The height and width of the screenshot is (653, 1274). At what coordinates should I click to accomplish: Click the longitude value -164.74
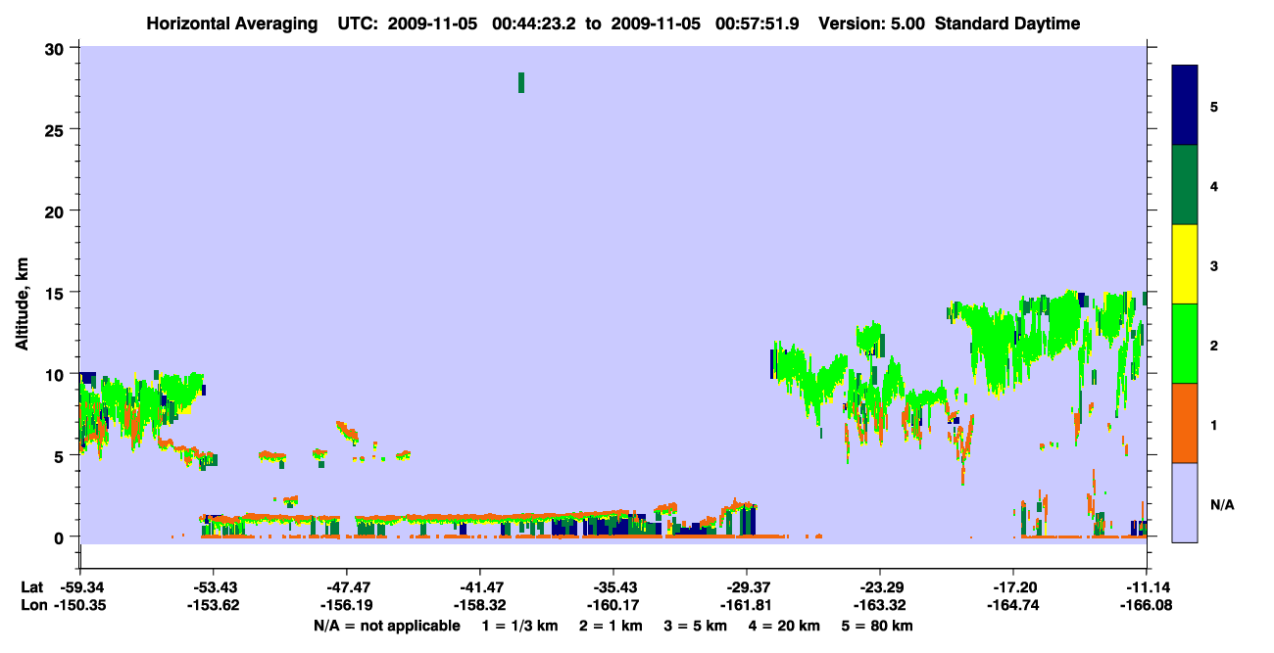coord(1012,606)
